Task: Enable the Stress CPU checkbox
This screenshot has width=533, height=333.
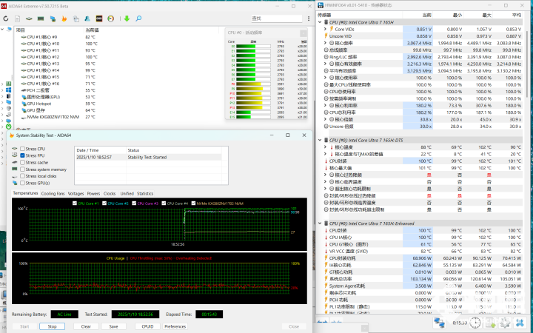Action: tap(22, 149)
